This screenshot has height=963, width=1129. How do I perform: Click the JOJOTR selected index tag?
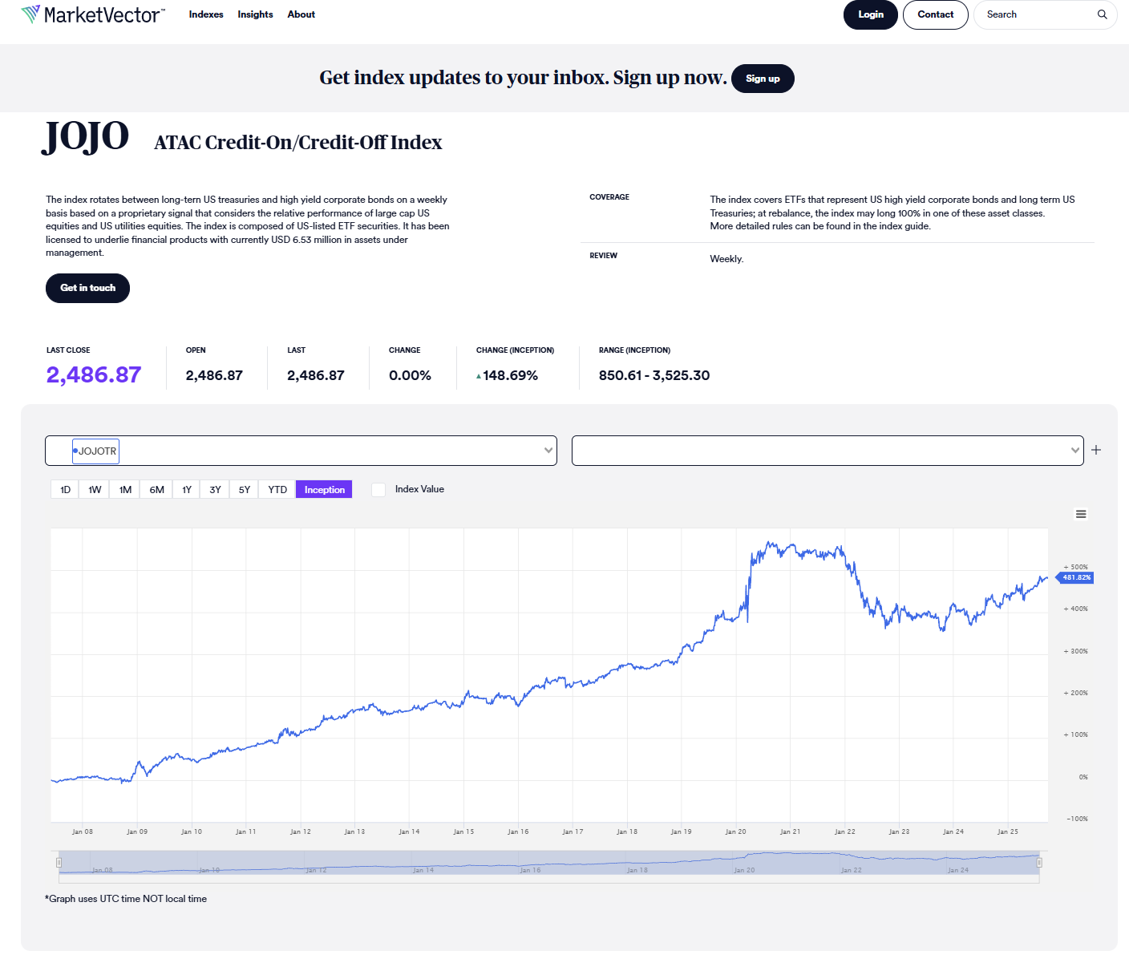click(x=95, y=451)
